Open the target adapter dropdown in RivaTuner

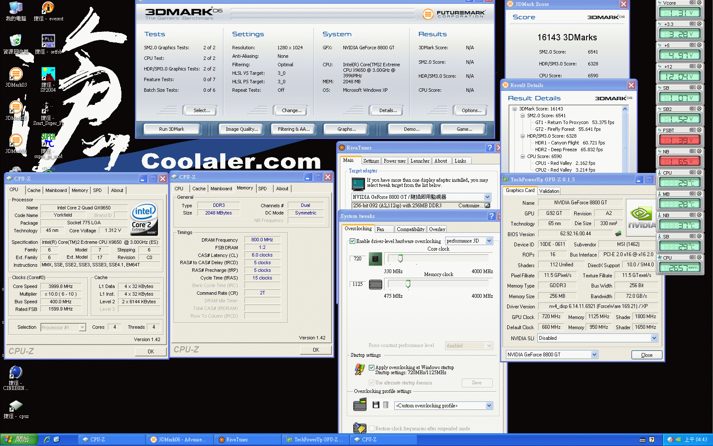point(487,197)
